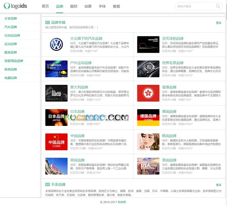Screen dimensions: 227x206
Task: Click the 品牌专辑 section header icon
Action: coord(47,22)
